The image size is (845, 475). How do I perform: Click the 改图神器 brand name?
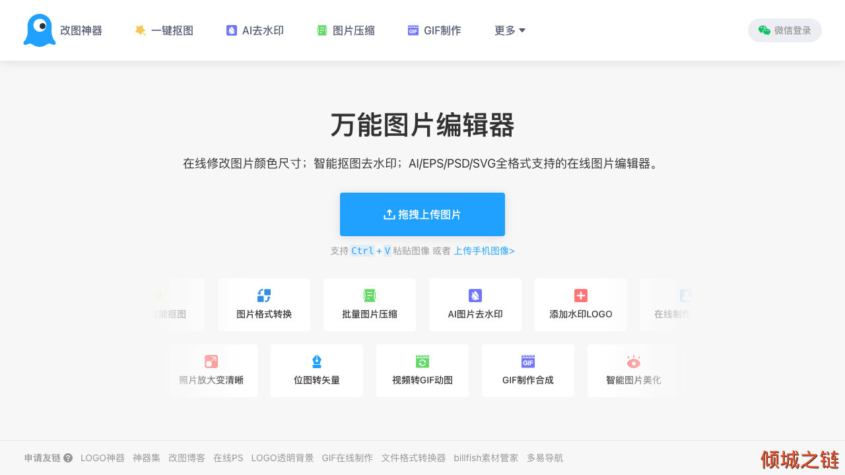[x=81, y=30]
